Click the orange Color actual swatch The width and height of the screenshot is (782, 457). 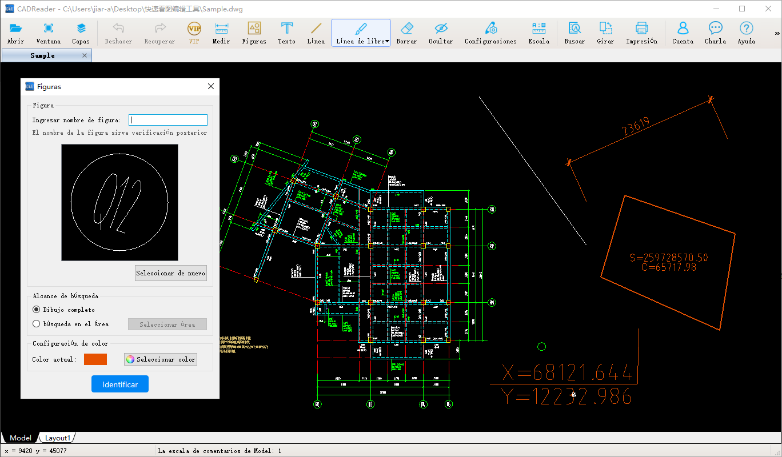pos(95,359)
